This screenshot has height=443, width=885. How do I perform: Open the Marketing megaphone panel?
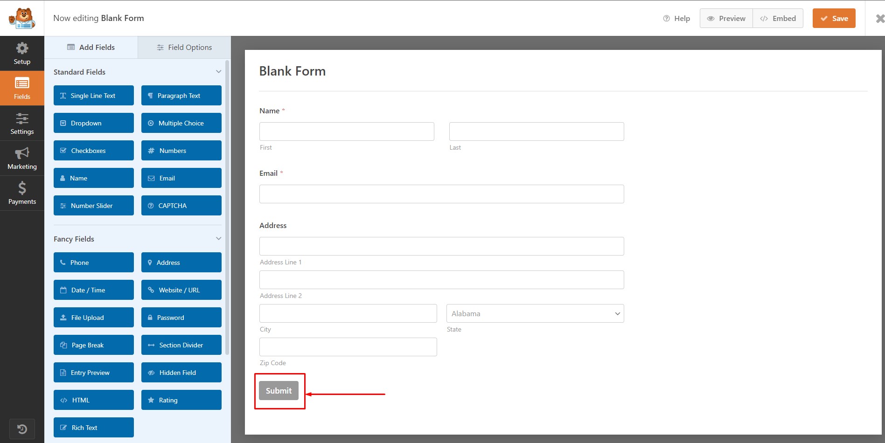(22, 158)
